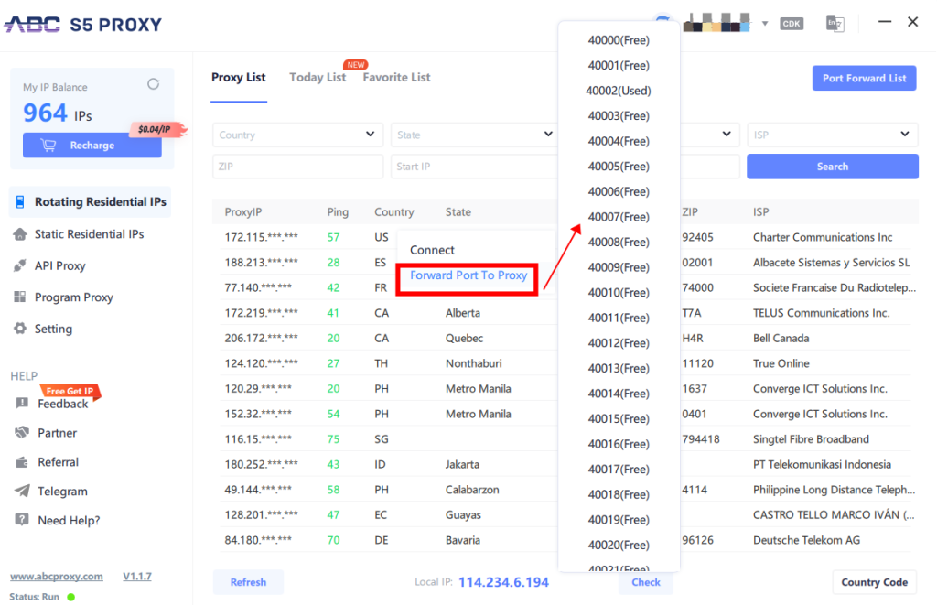
Task: Select port 40007(Free)
Action: coord(619,217)
